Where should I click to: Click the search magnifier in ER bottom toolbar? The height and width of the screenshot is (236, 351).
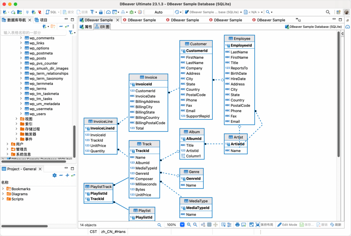point(159,225)
